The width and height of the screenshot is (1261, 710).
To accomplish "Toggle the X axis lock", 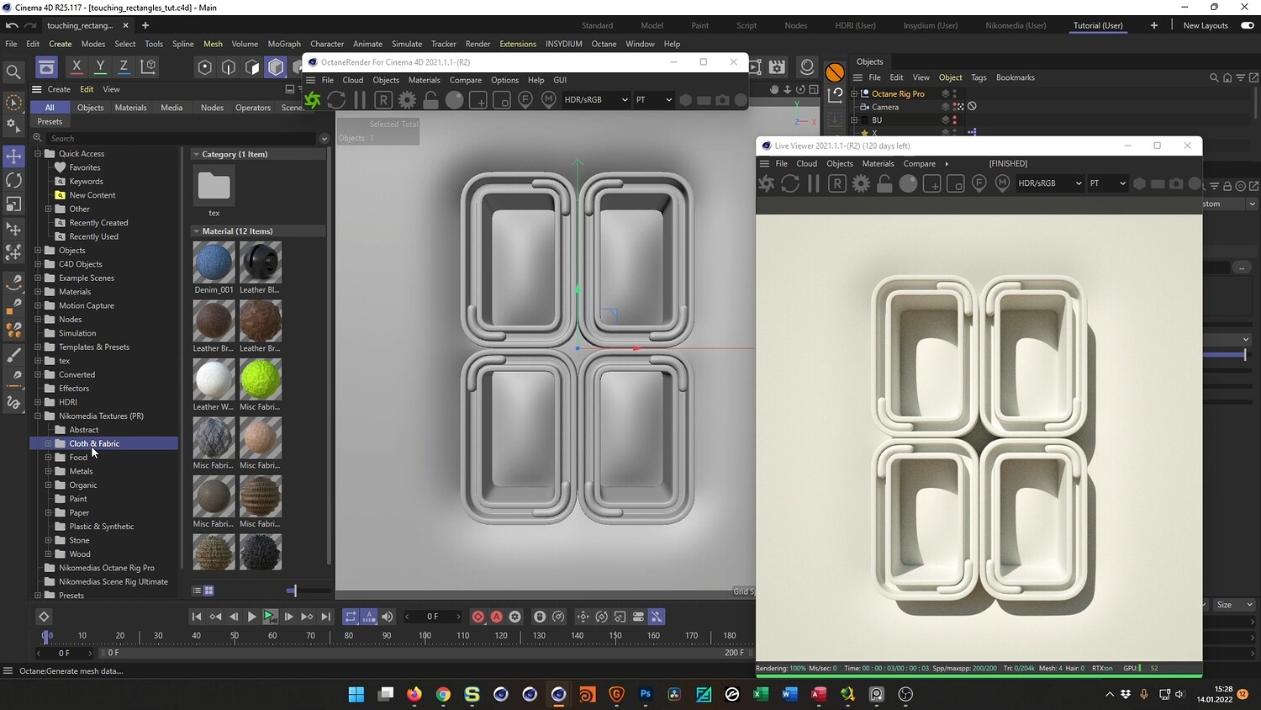I will (77, 66).
